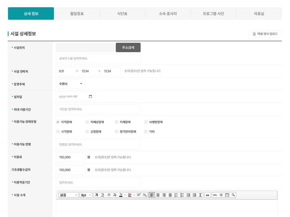Screen dimensions: 290x217
Task: Apply font color in the editor
Action: (121, 195)
